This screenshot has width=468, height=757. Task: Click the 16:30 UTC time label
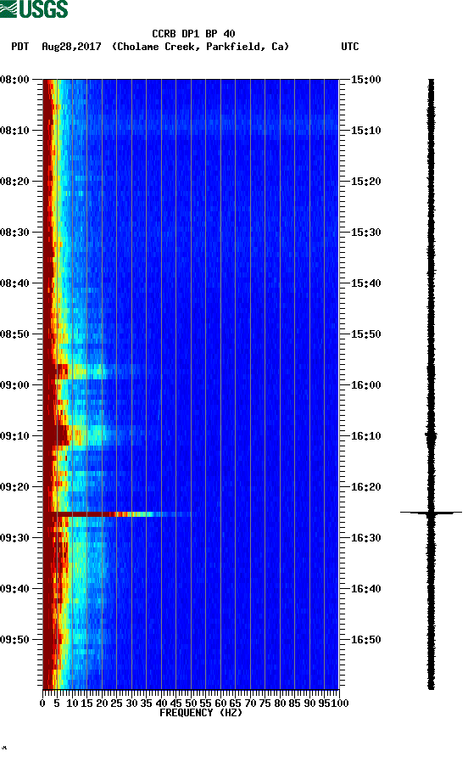tap(365, 538)
